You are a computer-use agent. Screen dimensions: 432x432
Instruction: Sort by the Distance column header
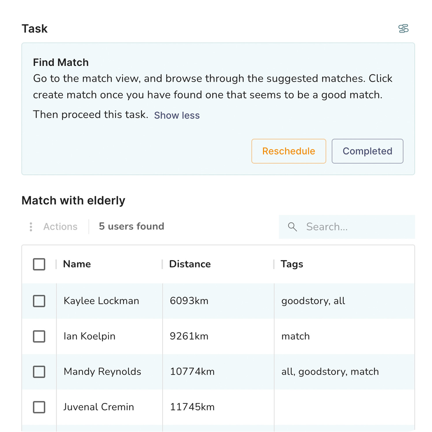coord(190,264)
